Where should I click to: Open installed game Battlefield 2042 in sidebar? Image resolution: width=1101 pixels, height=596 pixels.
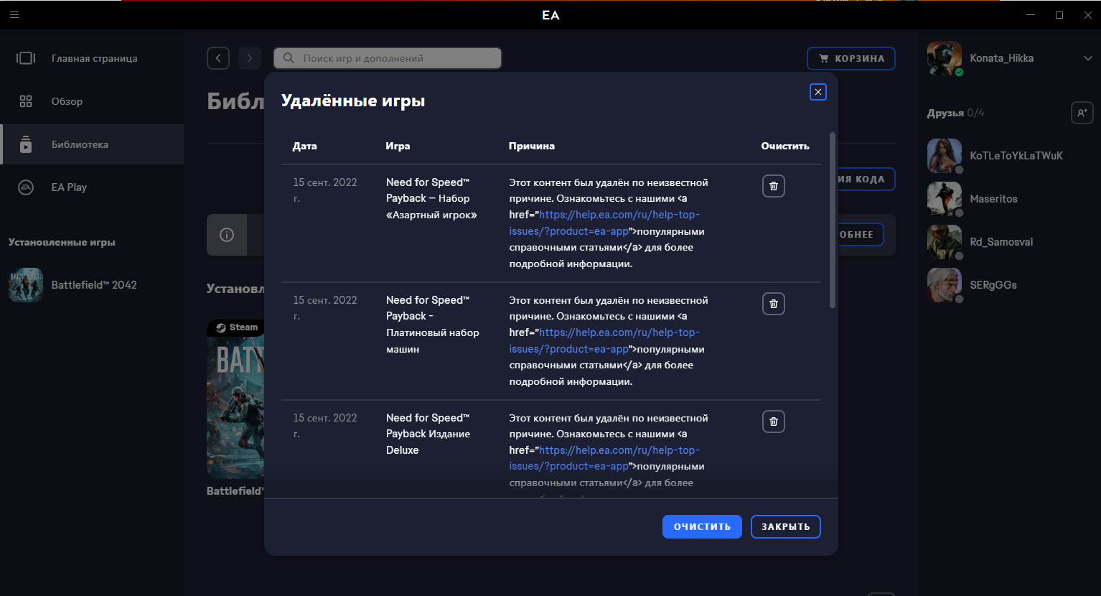point(92,285)
